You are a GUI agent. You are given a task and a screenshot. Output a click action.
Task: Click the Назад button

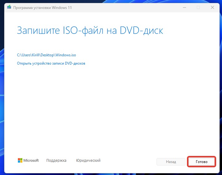coord(171,162)
